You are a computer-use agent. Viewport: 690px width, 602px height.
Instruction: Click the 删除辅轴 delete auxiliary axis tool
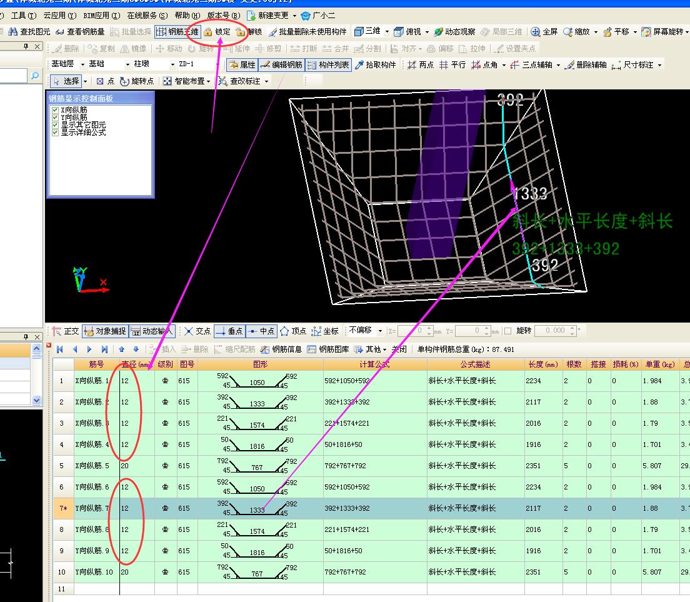point(586,64)
